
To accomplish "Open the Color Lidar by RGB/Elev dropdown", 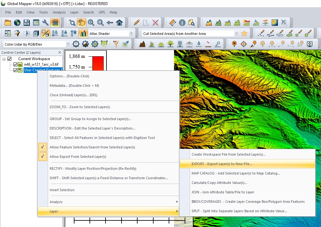I will pos(68,44).
